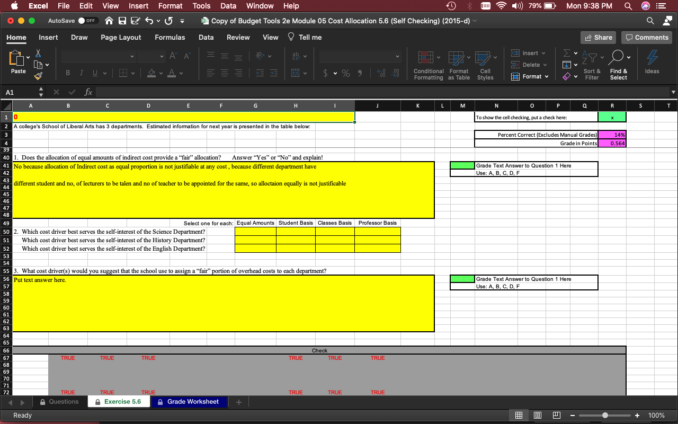Apply Underline formatting

(94, 73)
